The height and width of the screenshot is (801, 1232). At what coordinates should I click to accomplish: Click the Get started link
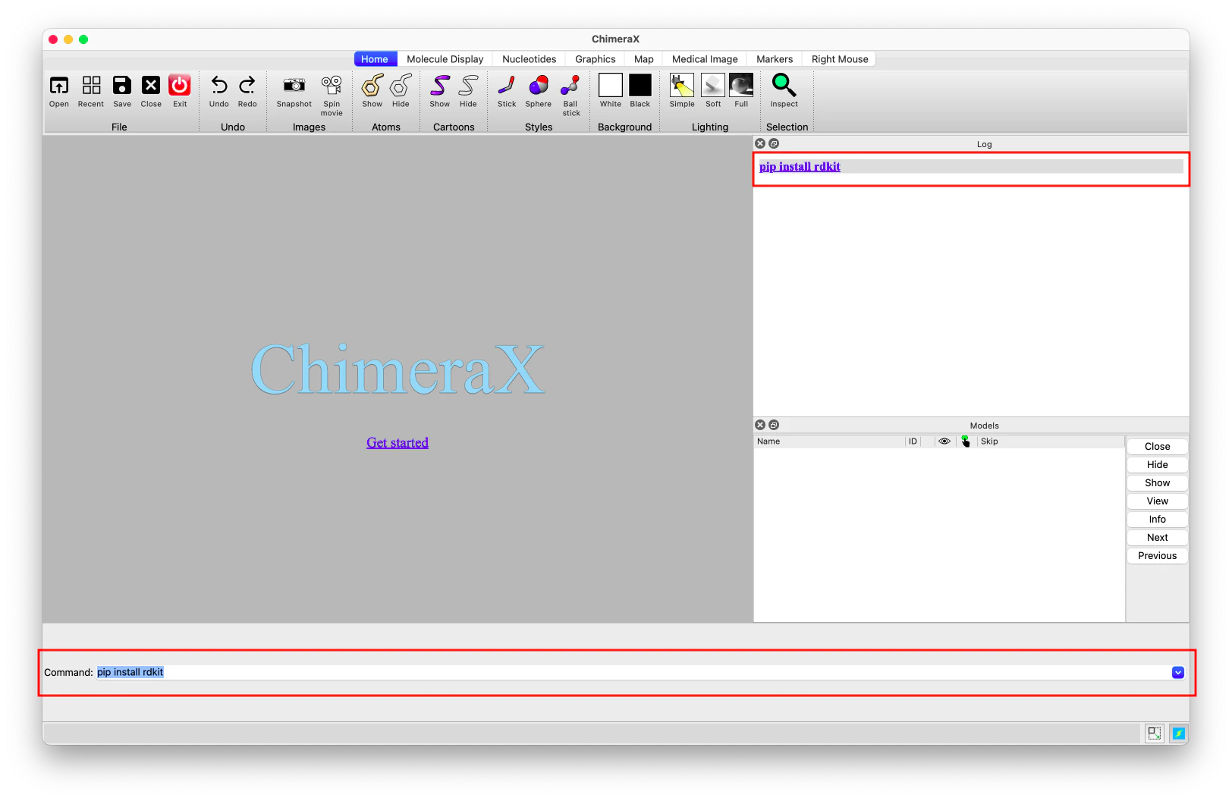click(x=398, y=443)
